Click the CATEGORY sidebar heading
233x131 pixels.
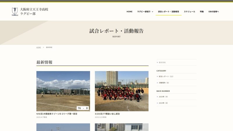161,71
